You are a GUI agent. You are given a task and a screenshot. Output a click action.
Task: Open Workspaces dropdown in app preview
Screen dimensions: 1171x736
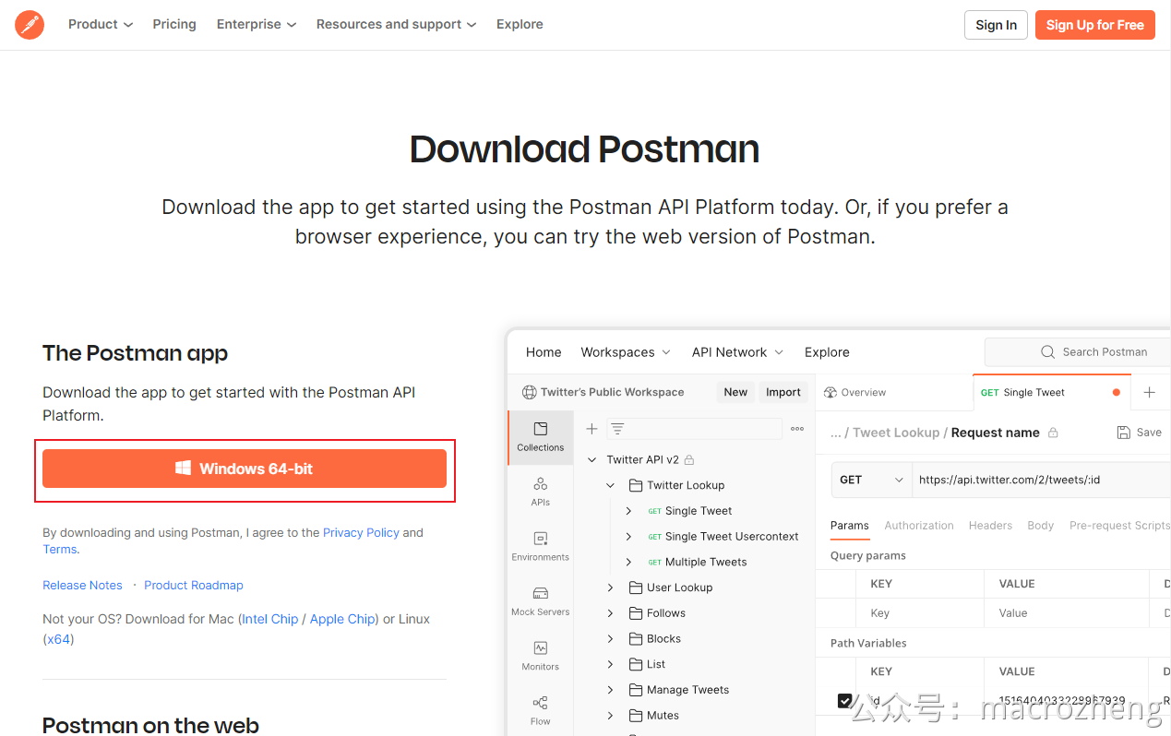[626, 352]
